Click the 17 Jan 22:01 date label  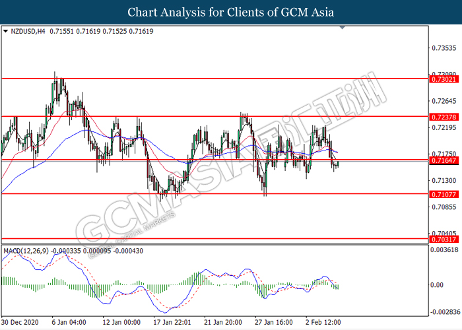(x=172, y=322)
